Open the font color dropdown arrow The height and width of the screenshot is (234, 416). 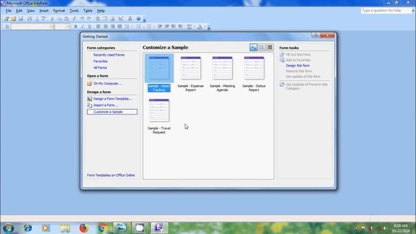205,27
